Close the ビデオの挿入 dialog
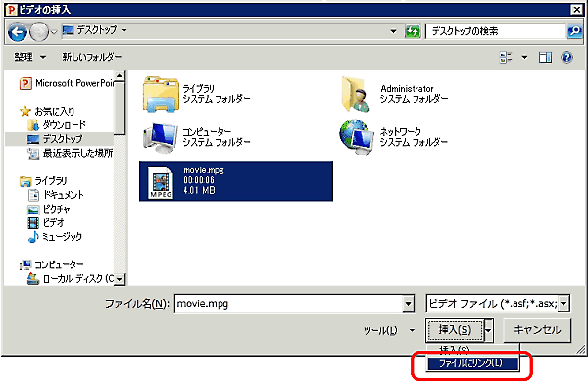Screen dimensions: 588x383 point(576,10)
